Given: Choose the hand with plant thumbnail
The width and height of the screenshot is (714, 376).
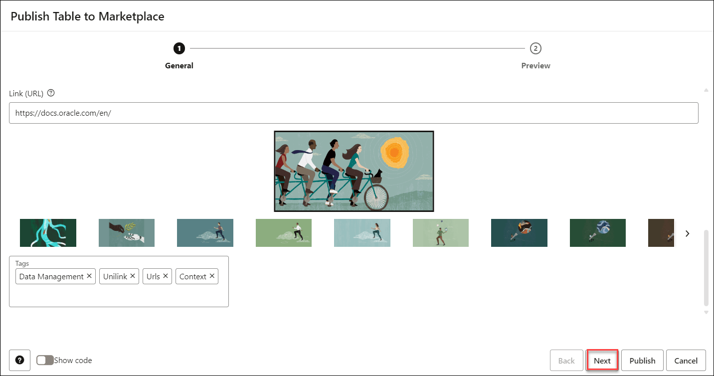Looking at the screenshot, I should (x=127, y=233).
